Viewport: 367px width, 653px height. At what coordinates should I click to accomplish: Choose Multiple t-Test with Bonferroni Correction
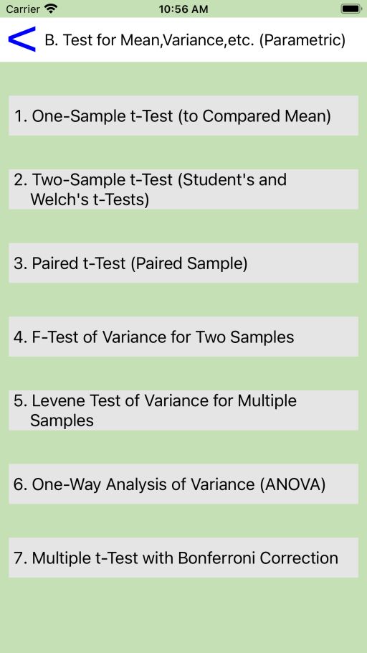pos(183,558)
